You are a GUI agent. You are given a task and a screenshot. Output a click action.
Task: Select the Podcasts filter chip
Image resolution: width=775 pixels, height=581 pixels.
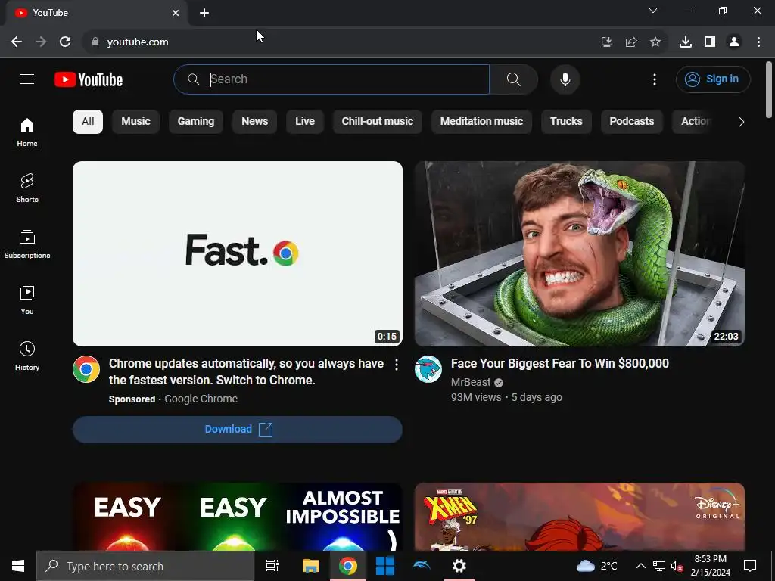pyautogui.click(x=632, y=122)
